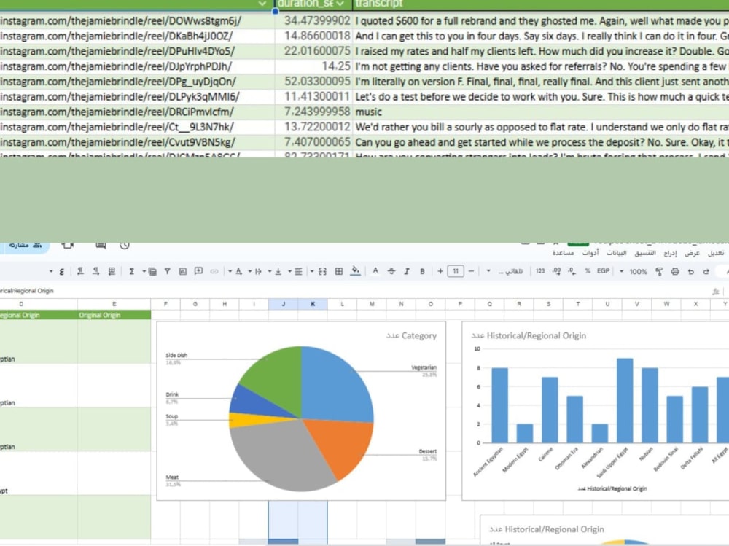Click the sheet direction grid icon

[112, 271]
